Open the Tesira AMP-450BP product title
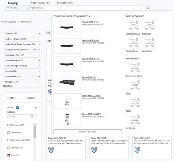This screenshot has height=161, width=174. tap(142, 138)
